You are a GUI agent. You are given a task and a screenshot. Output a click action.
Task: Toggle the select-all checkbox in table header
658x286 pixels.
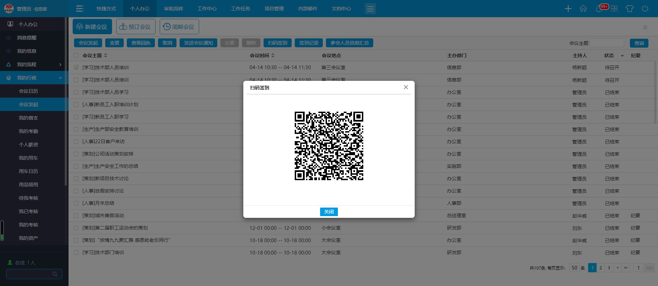tap(76, 55)
